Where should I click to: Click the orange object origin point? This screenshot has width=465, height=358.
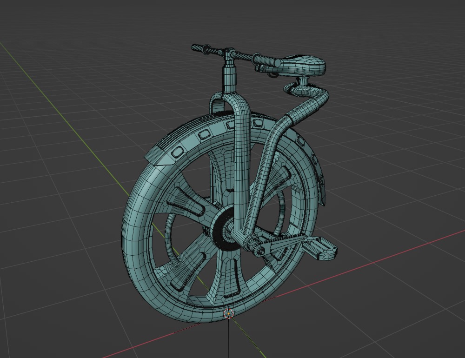coord(229,313)
